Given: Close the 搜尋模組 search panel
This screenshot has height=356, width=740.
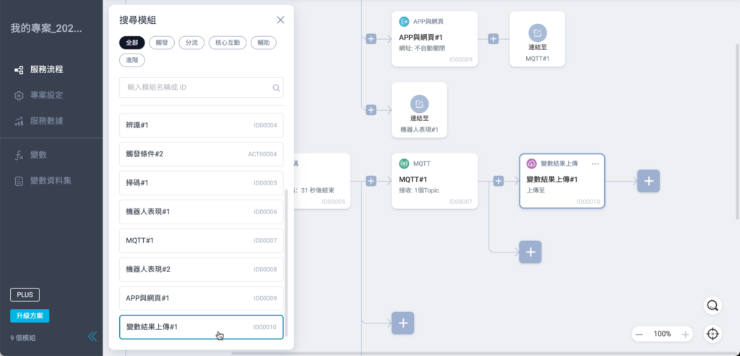Looking at the screenshot, I should pyautogui.click(x=280, y=20).
